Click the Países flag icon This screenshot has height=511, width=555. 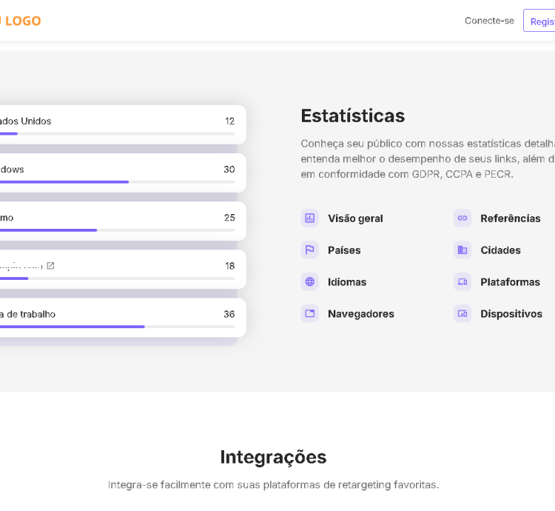tap(309, 250)
